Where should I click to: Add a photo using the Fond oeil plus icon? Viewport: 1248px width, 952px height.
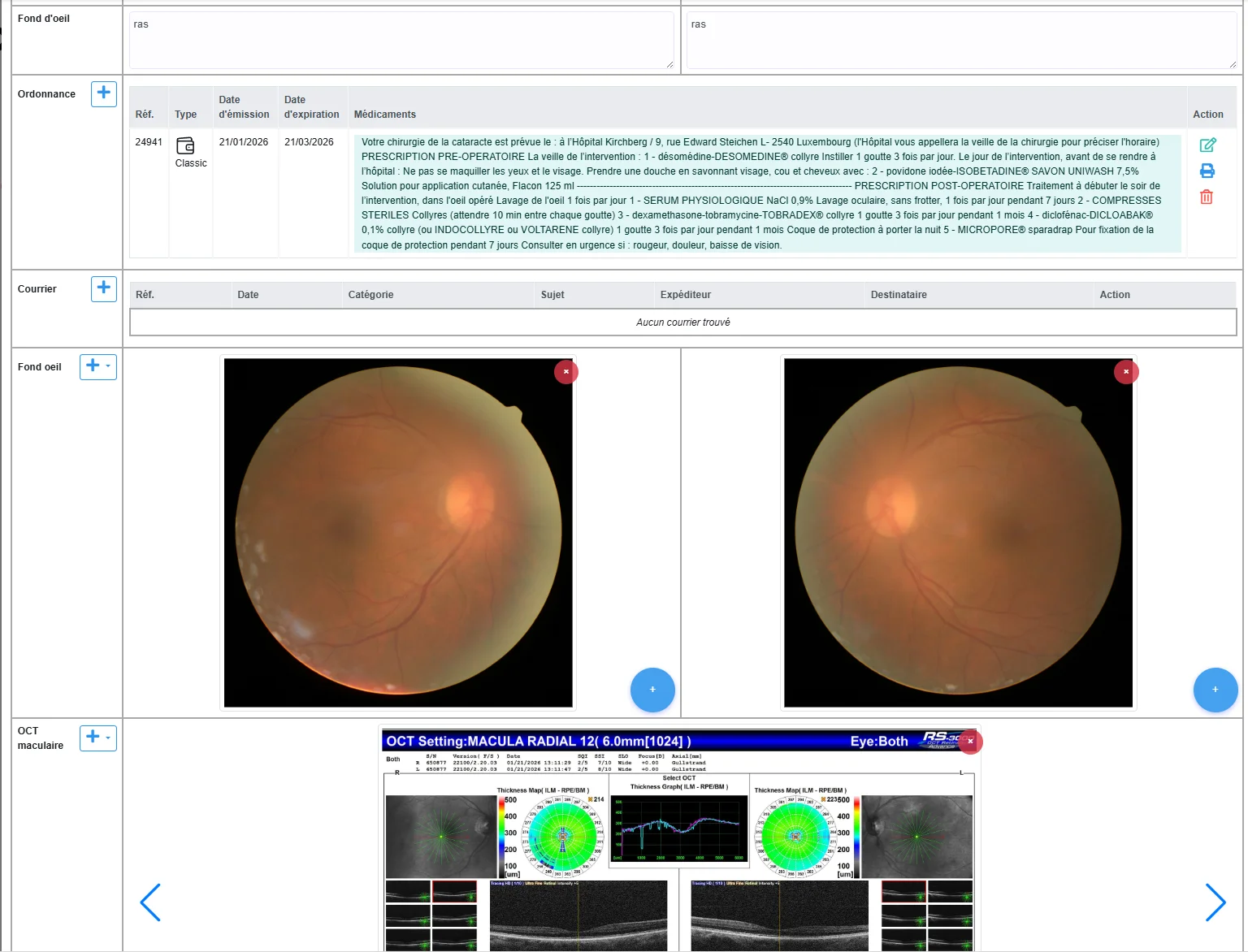(x=91, y=367)
